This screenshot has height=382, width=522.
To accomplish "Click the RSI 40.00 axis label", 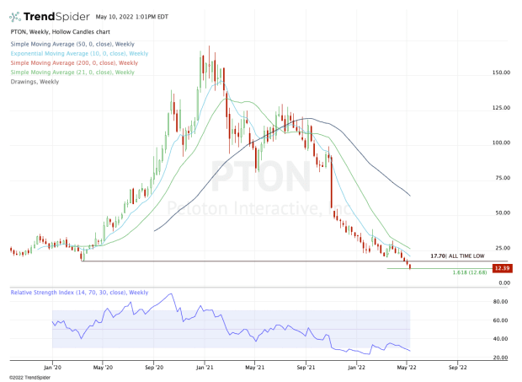I will click(500, 339).
